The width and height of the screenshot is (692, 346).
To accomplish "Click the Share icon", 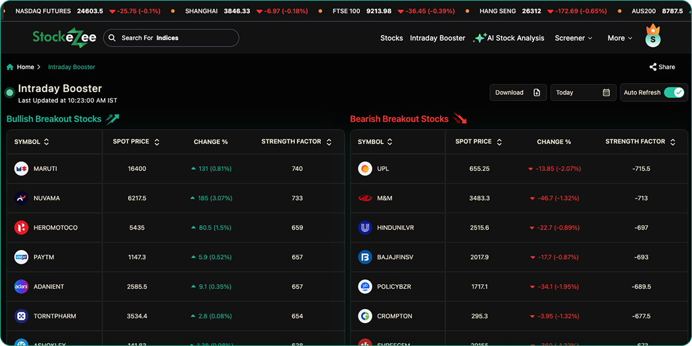I will click(653, 67).
